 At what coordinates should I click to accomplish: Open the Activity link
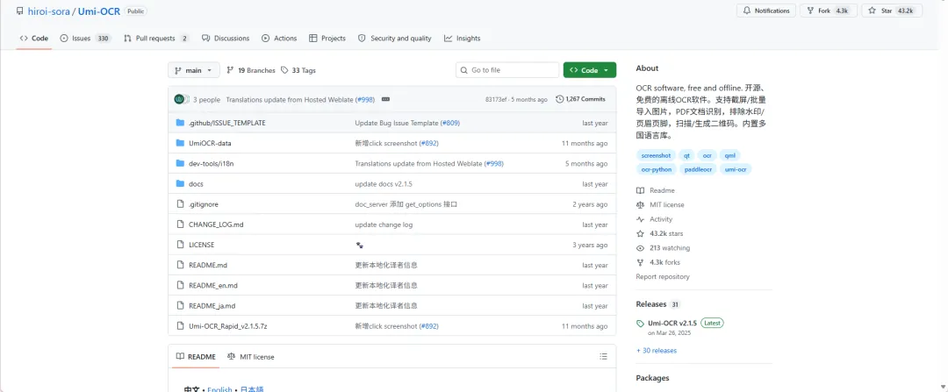click(x=654, y=219)
